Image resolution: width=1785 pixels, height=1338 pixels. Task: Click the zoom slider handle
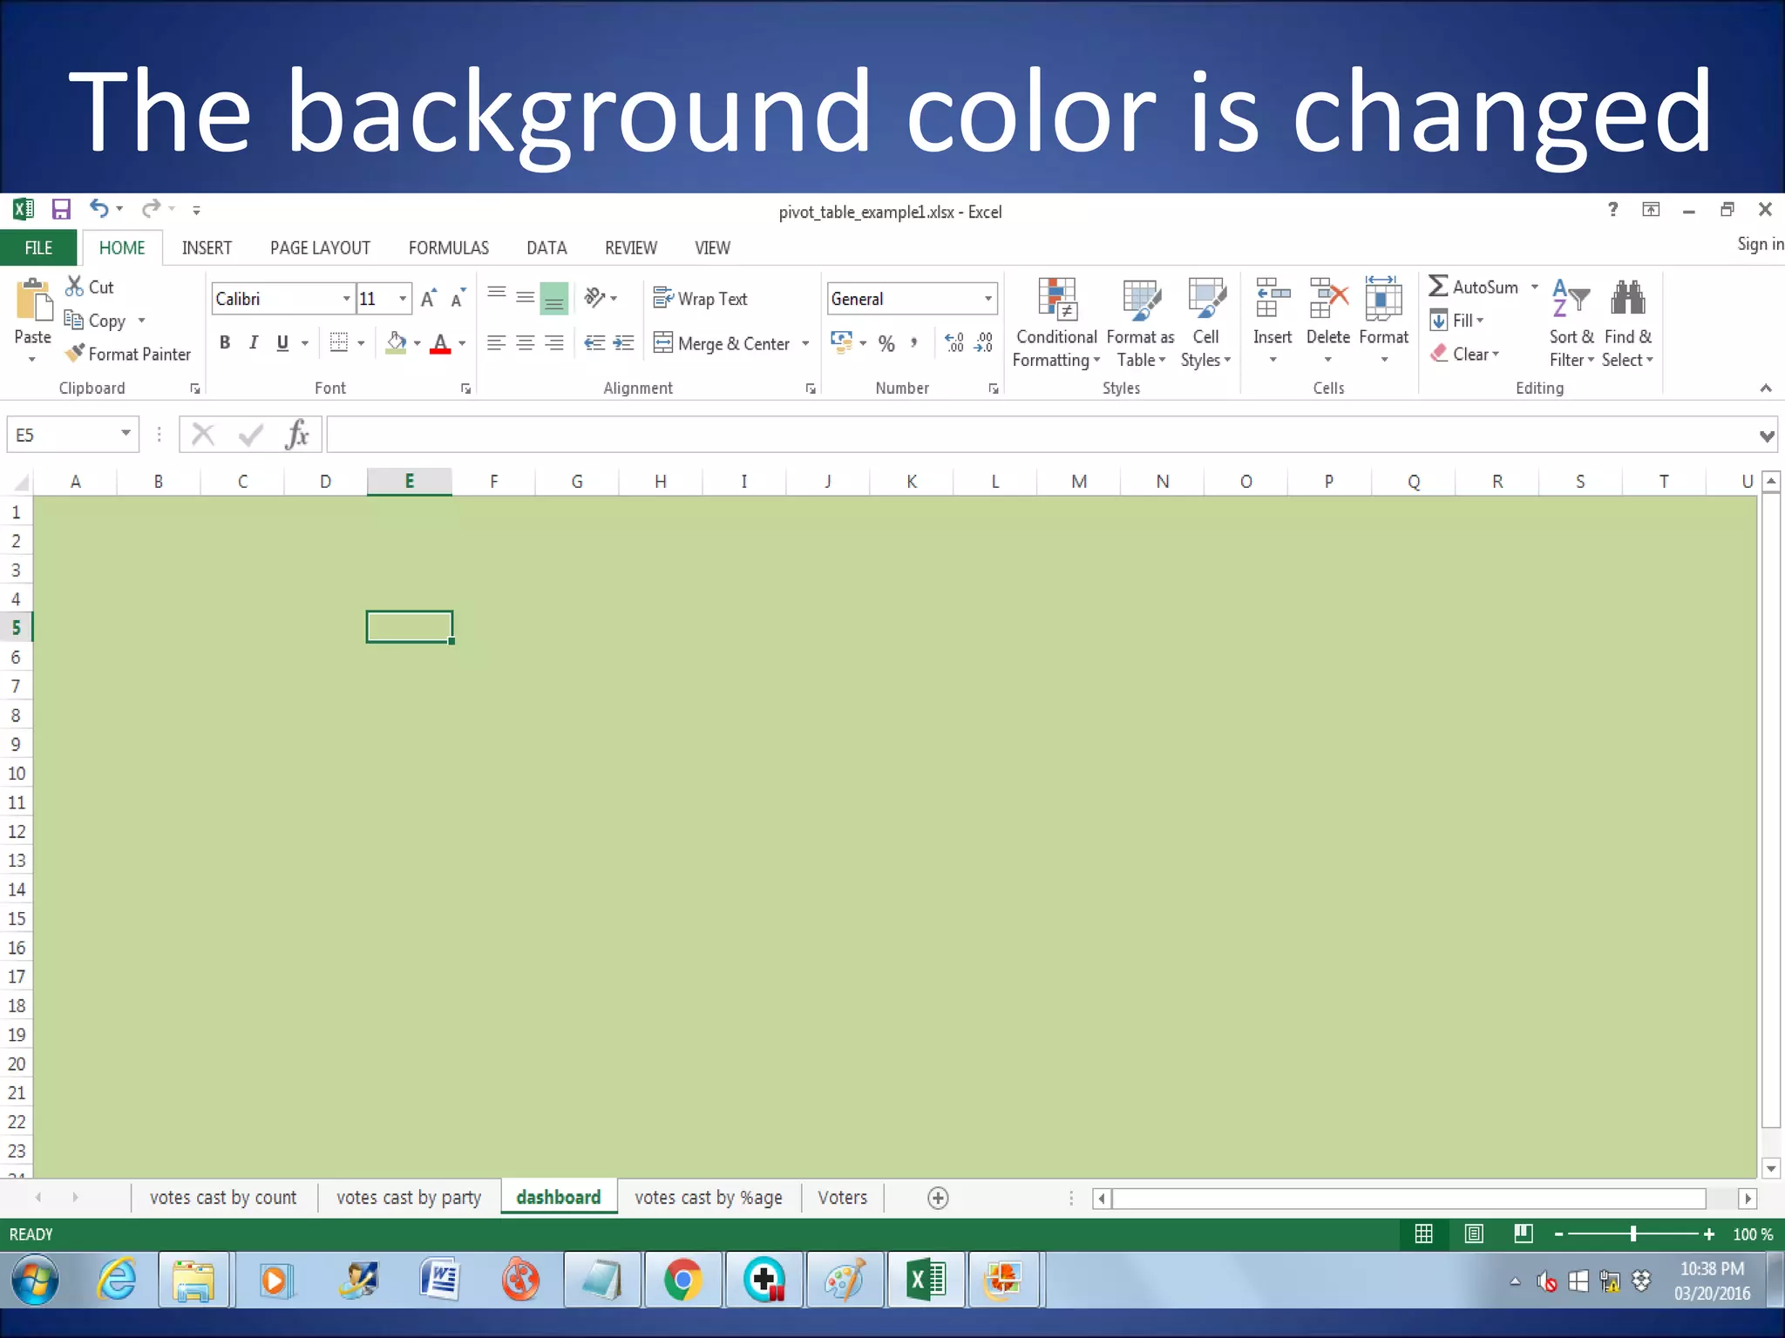(1633, 1234)
